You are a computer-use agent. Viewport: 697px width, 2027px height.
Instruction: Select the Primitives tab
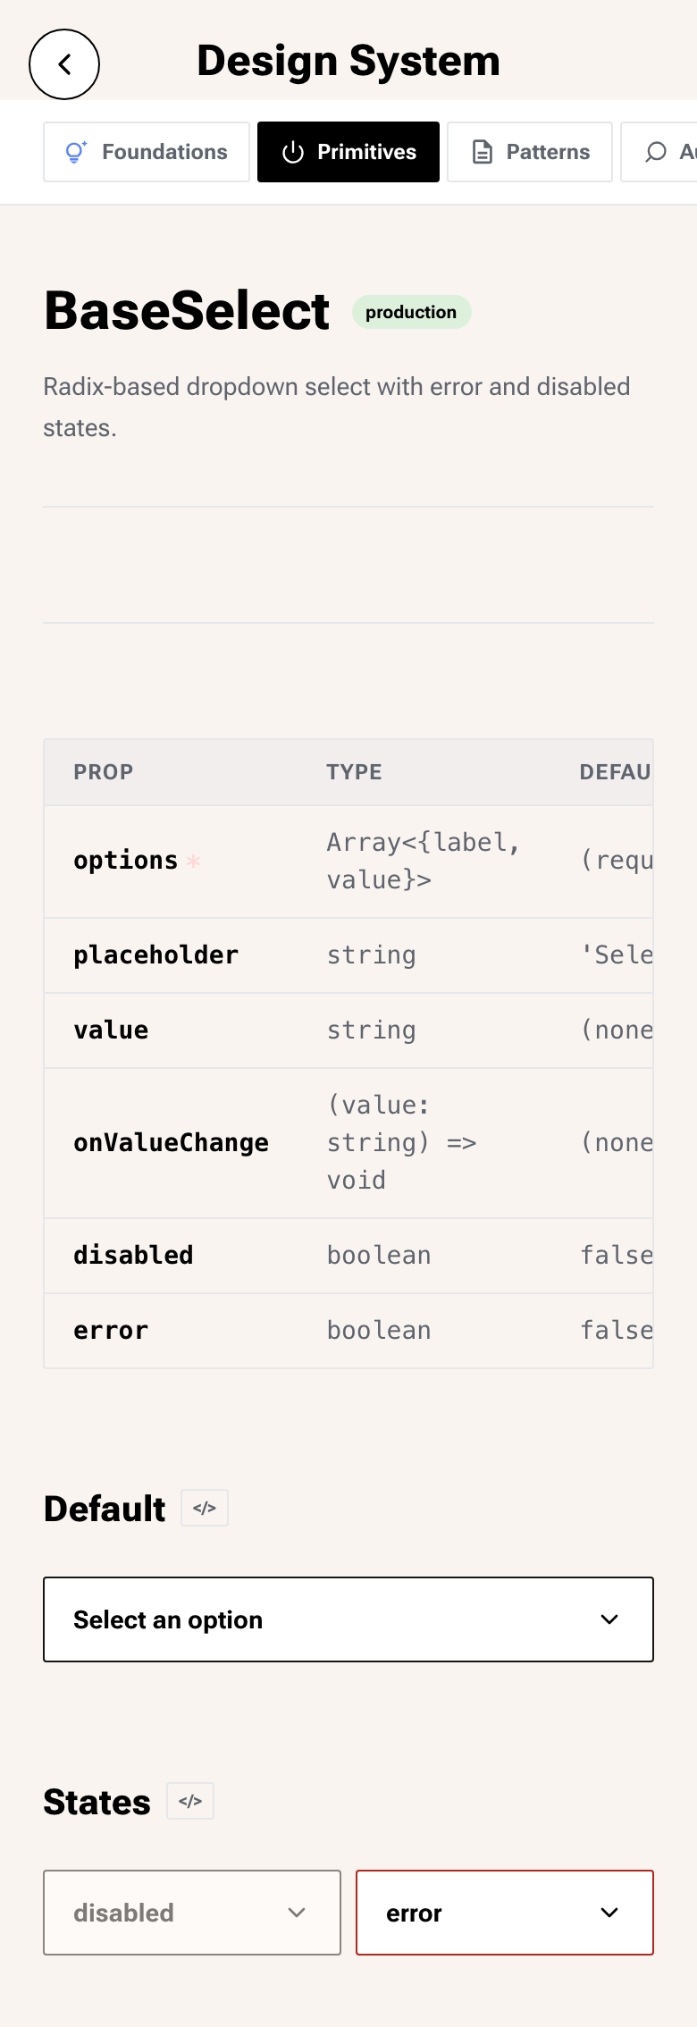point(348,152)
